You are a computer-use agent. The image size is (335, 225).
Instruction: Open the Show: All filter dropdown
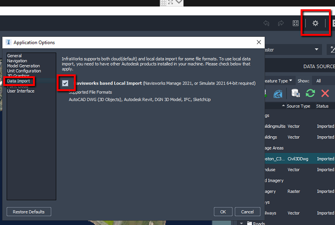[323, 81]
